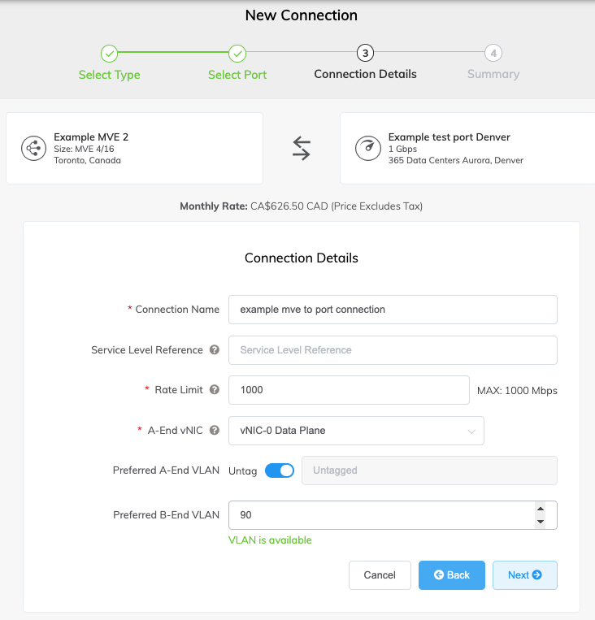This screenshot has width=595, height=620.
Task: Click the Select Type completed checkmark
Action: tap(109, 54)
